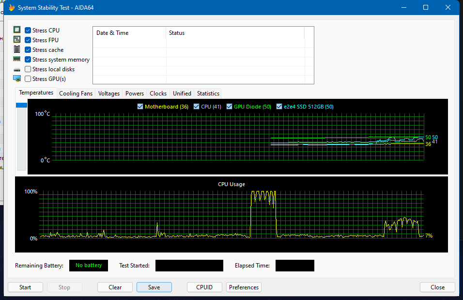Image resolution: width=463 pixels, height=300 pixels.
Task: Clear the test log
Action: point(115,287)
